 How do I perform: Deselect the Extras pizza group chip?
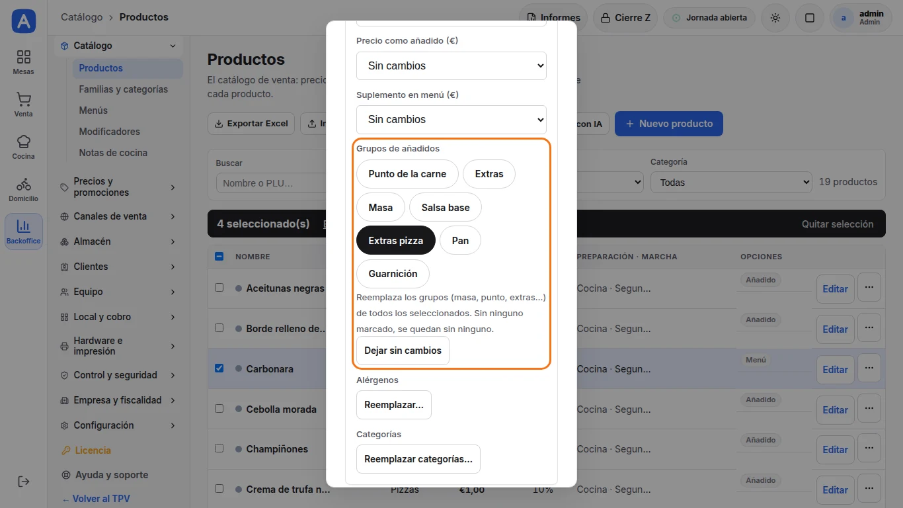396,240
